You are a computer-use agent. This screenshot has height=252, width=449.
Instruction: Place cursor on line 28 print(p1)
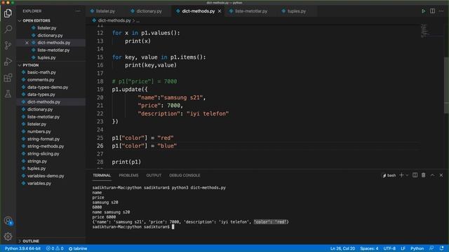[x=126, y=162]
